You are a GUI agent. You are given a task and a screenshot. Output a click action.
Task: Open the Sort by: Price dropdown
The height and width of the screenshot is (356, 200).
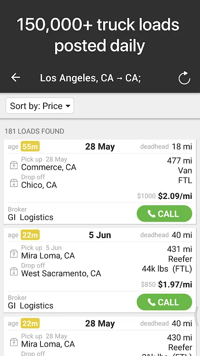click(40, 106)
